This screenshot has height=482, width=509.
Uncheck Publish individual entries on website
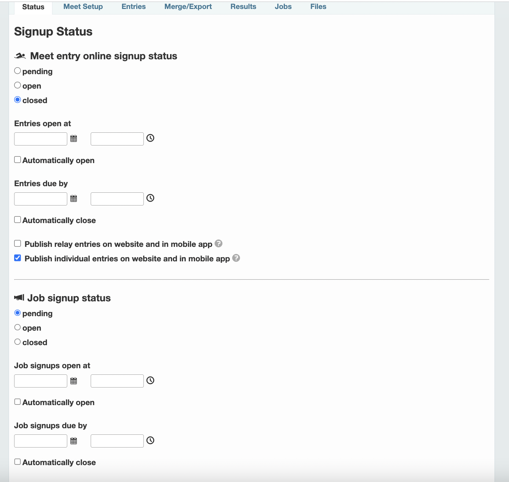click(x=17, y=257)
